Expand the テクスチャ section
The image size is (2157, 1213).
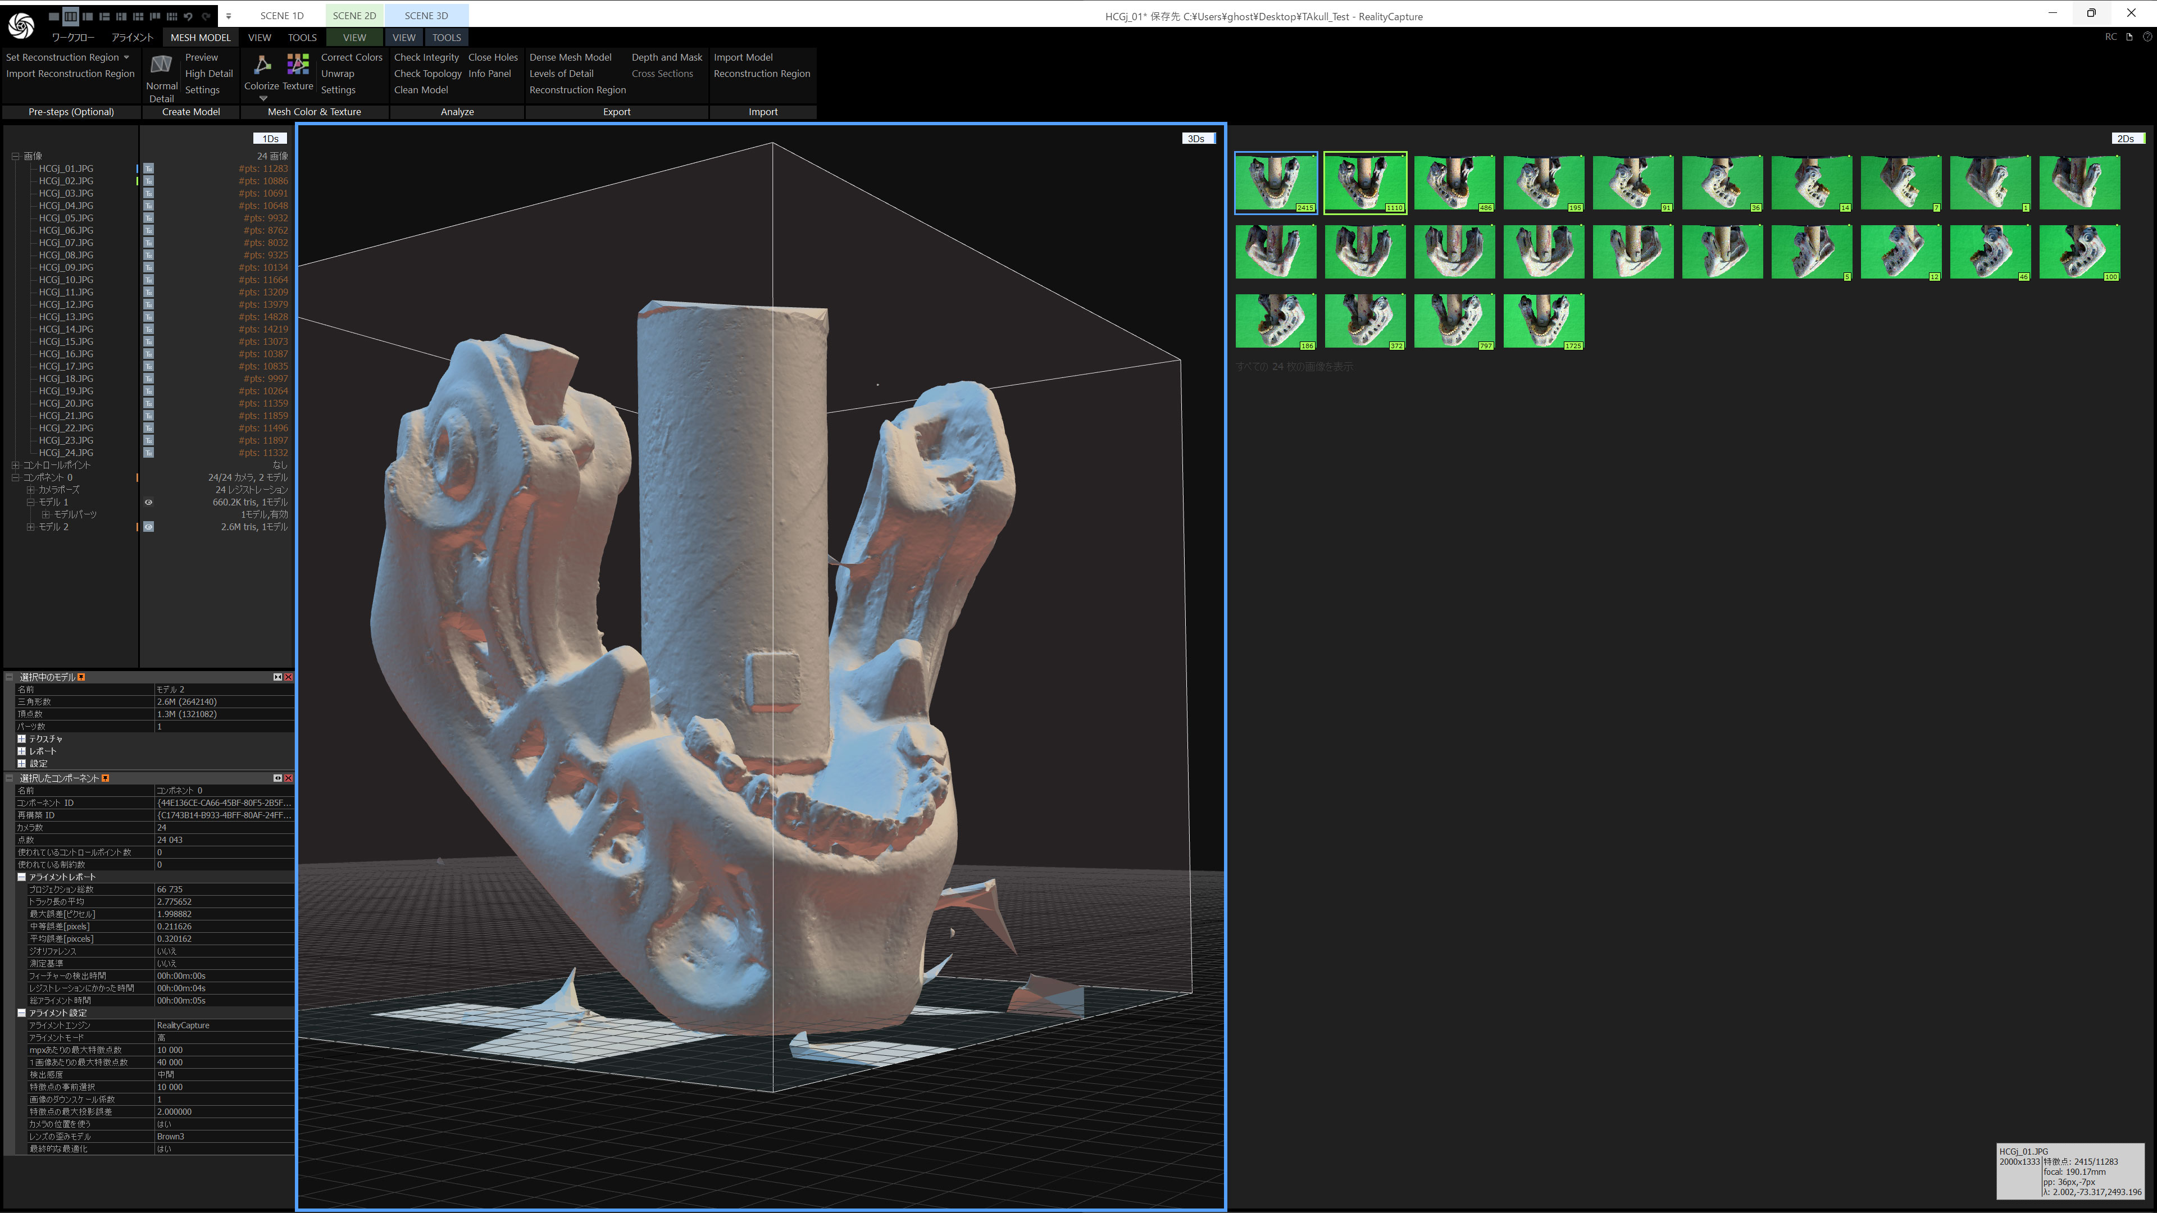pyautogui.click(x=22, y=739)
